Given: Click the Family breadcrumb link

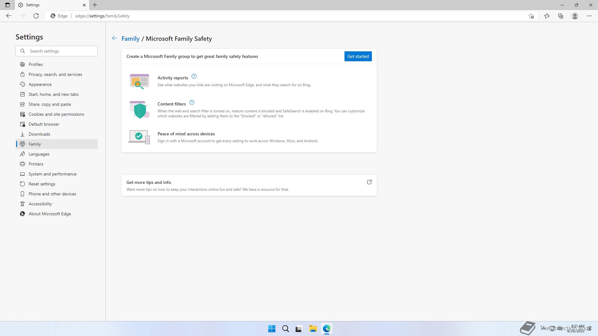Looking at the screenshot, I should [x=131, y=39].
